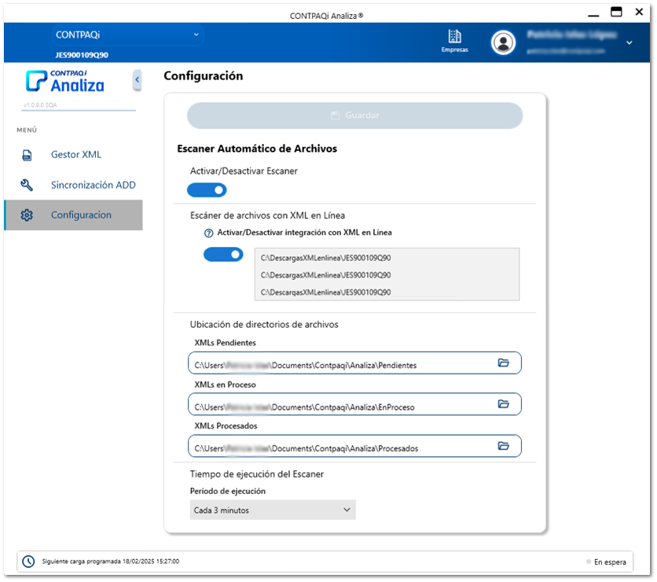The image size is (657, 582).
Task: Click the help icon for XML en Línea integration
Action: point(209,233)
